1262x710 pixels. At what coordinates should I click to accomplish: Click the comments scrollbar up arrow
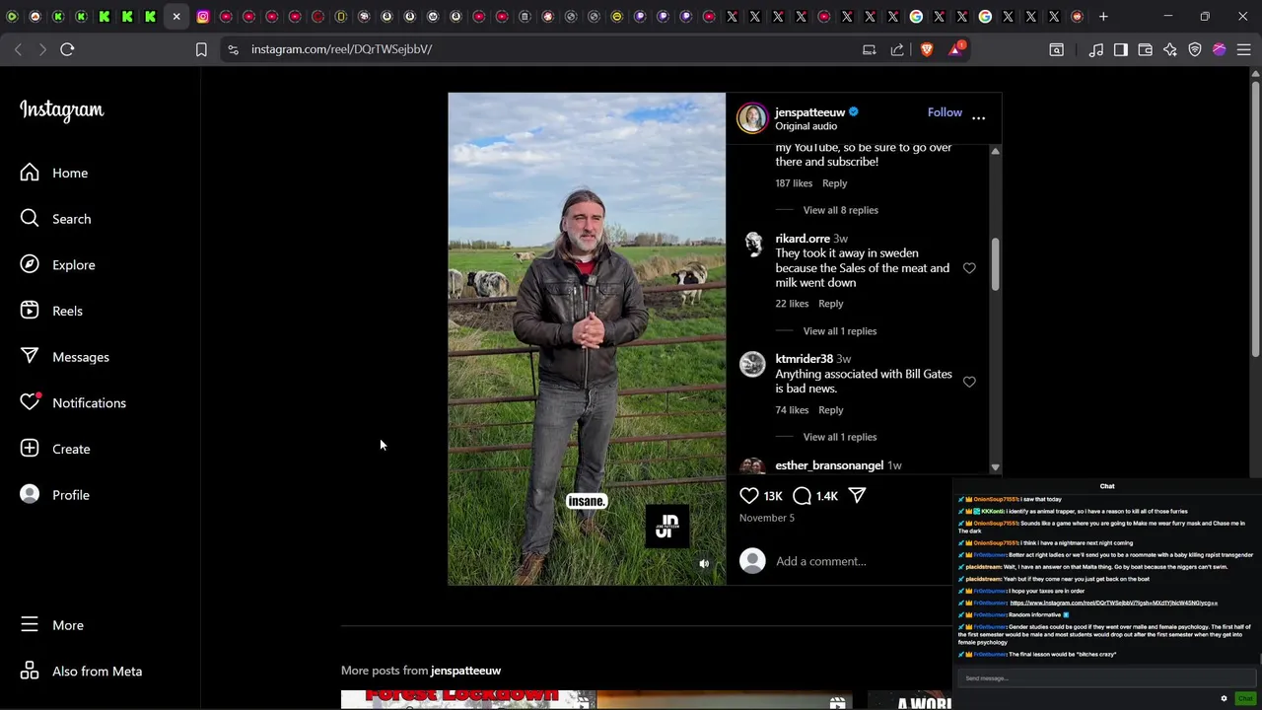tap(995, 151)
